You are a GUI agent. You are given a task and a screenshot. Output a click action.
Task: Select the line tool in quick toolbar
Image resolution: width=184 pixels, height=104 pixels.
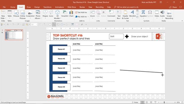pyautogui.click(x=54, y=24)
